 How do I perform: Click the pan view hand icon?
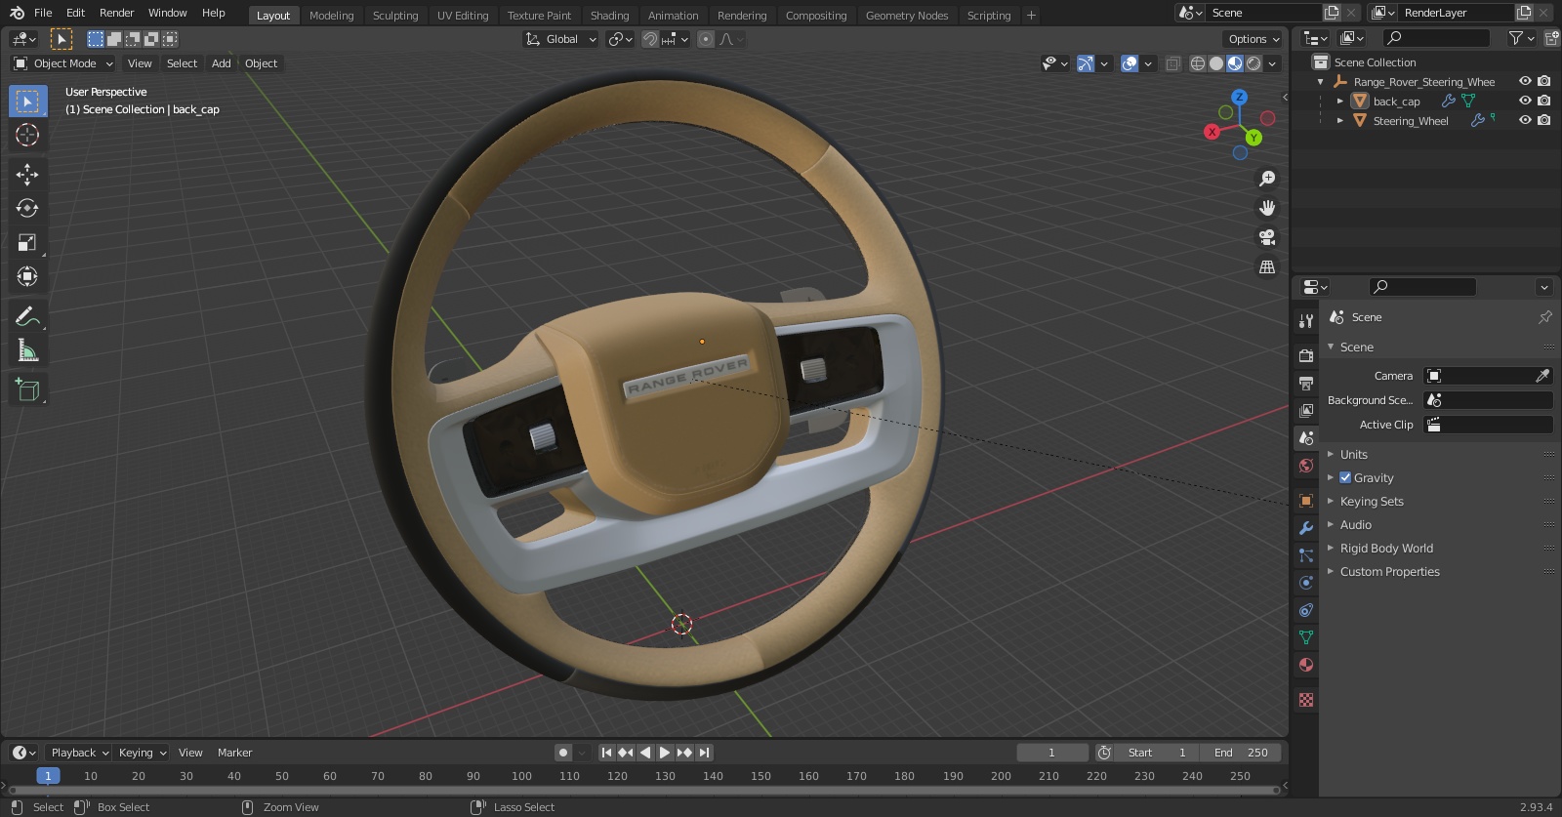1267,208
